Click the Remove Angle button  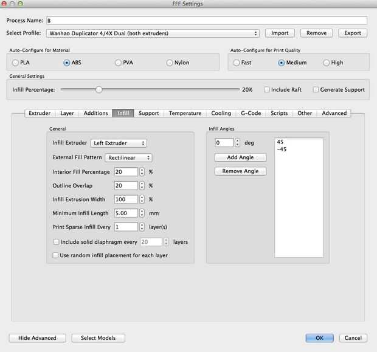[240, 171]
